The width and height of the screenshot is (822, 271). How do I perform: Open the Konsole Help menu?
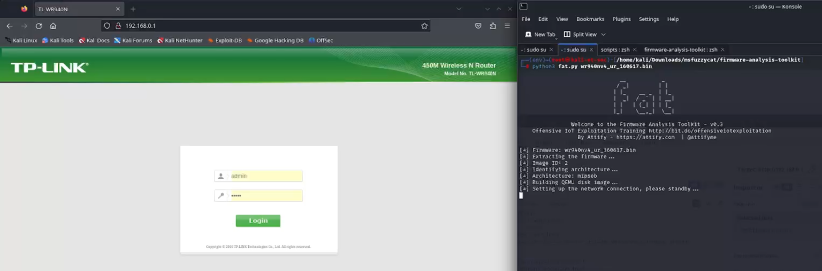673,19
